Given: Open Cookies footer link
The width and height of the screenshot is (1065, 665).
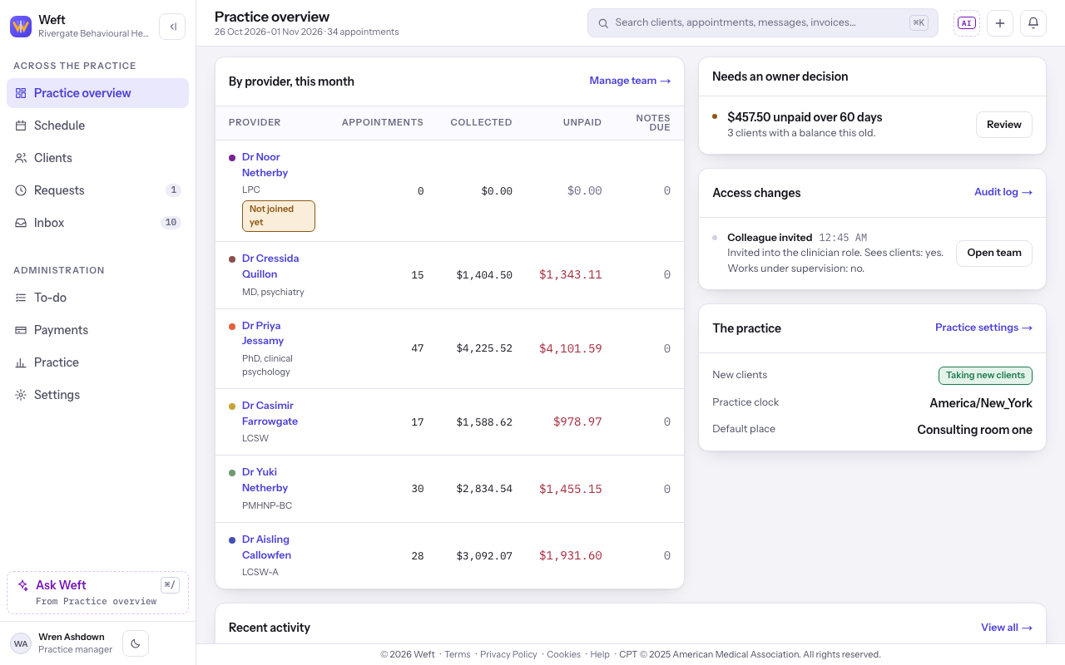Looking at the screenshot, I should pyautogui.click(x=563, y=654).
